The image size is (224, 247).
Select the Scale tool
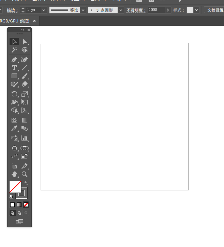pos(25,94)
